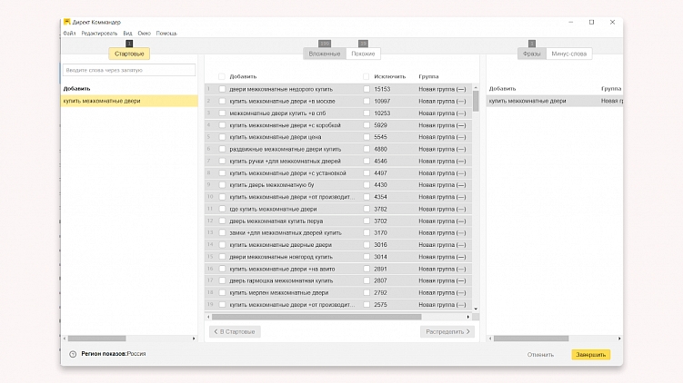The image size is (683, 383).
Task: Open the Файл menu
Action: 69,34
